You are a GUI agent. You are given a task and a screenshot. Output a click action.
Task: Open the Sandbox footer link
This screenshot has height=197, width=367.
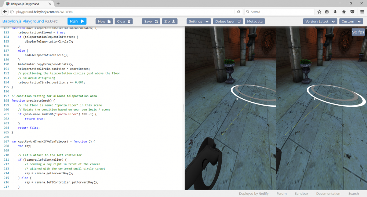(x=301, y=193)
